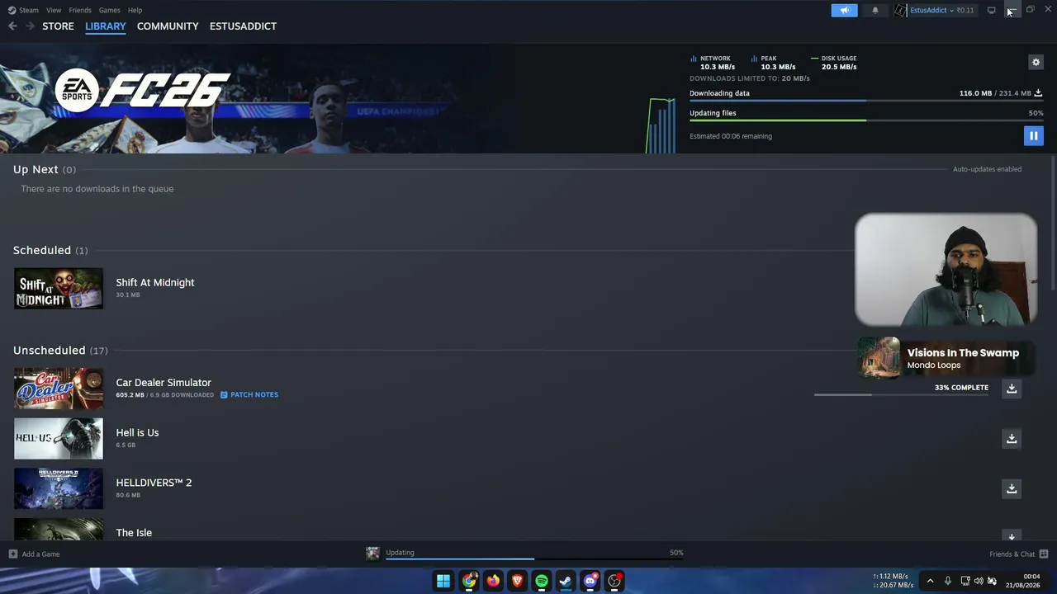Pause the EA FC26 download

pyautogui.click(x=1033, y=136)
